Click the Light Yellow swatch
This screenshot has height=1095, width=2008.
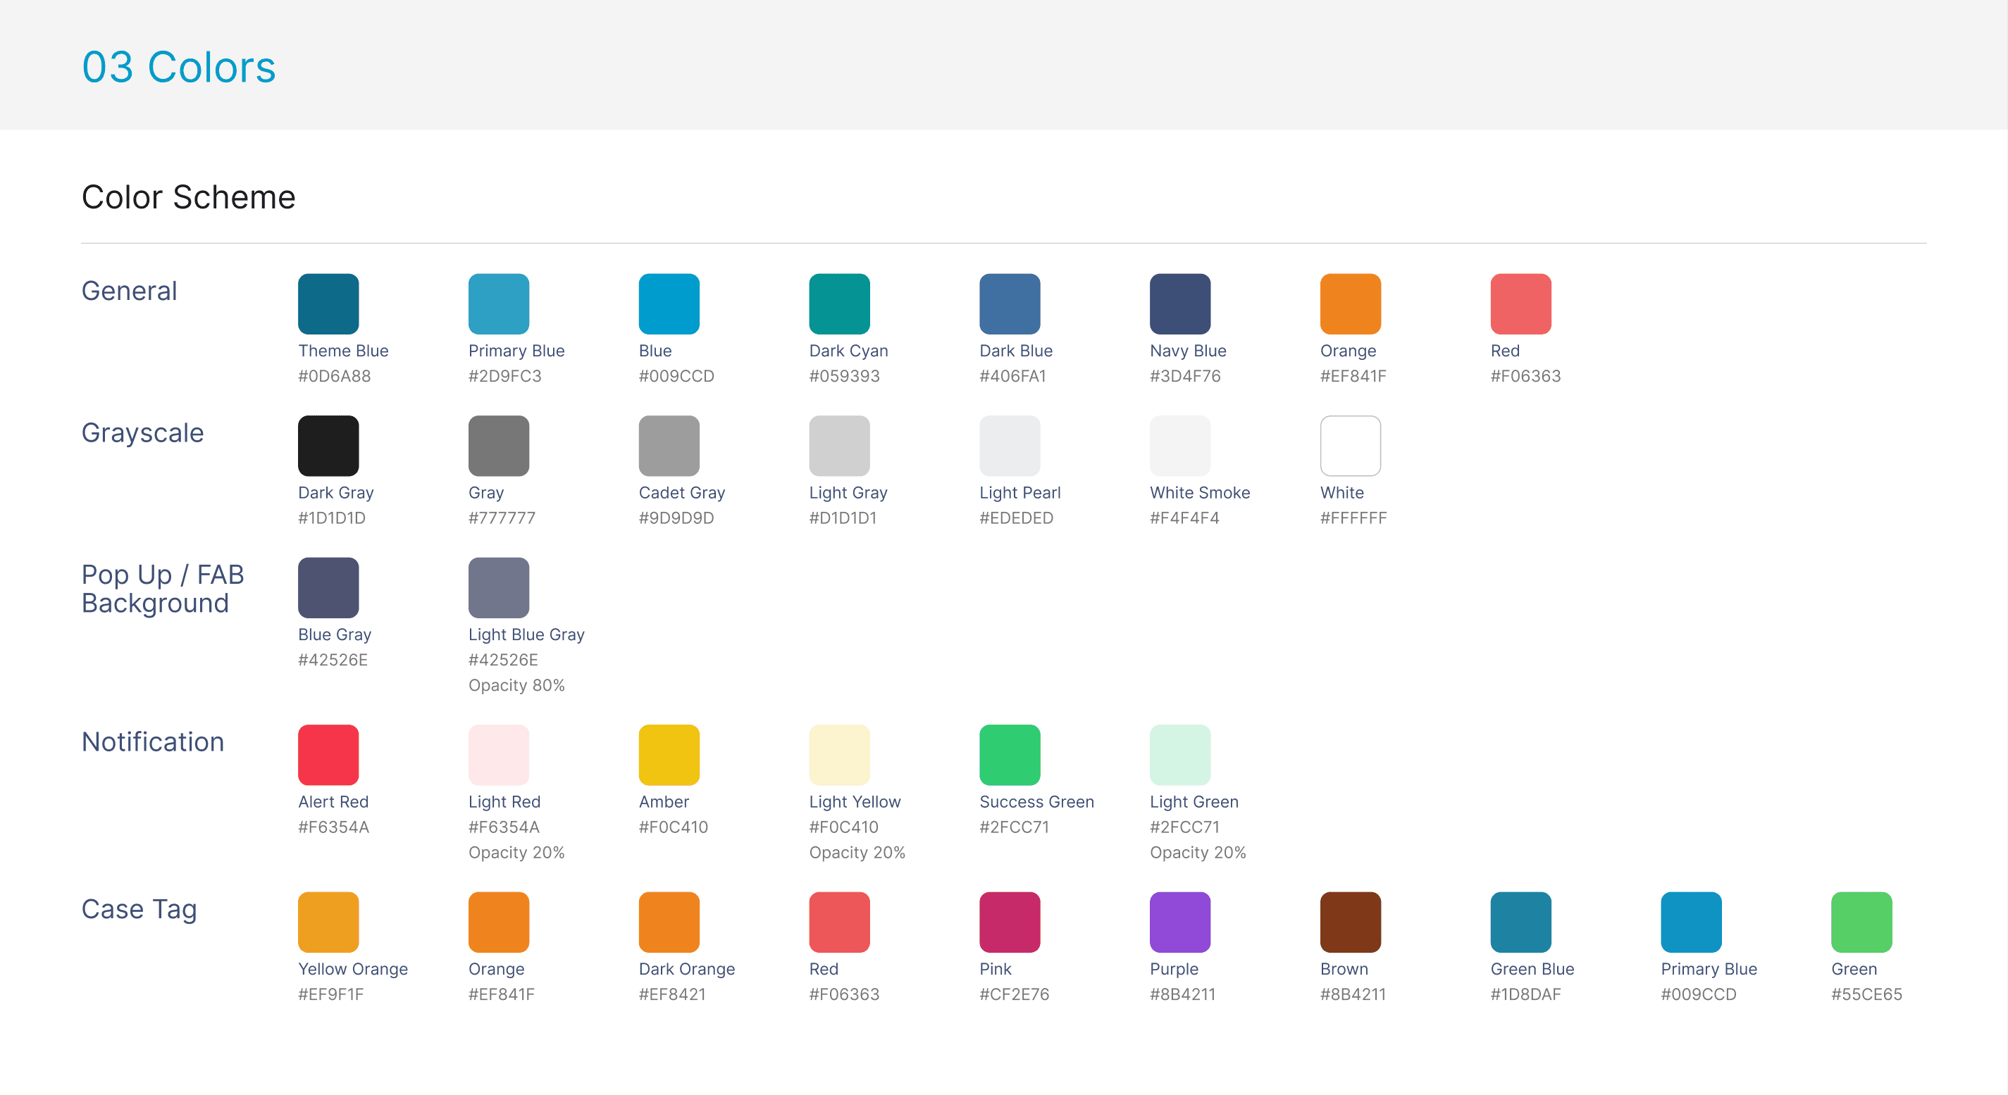tap(838, 755)
